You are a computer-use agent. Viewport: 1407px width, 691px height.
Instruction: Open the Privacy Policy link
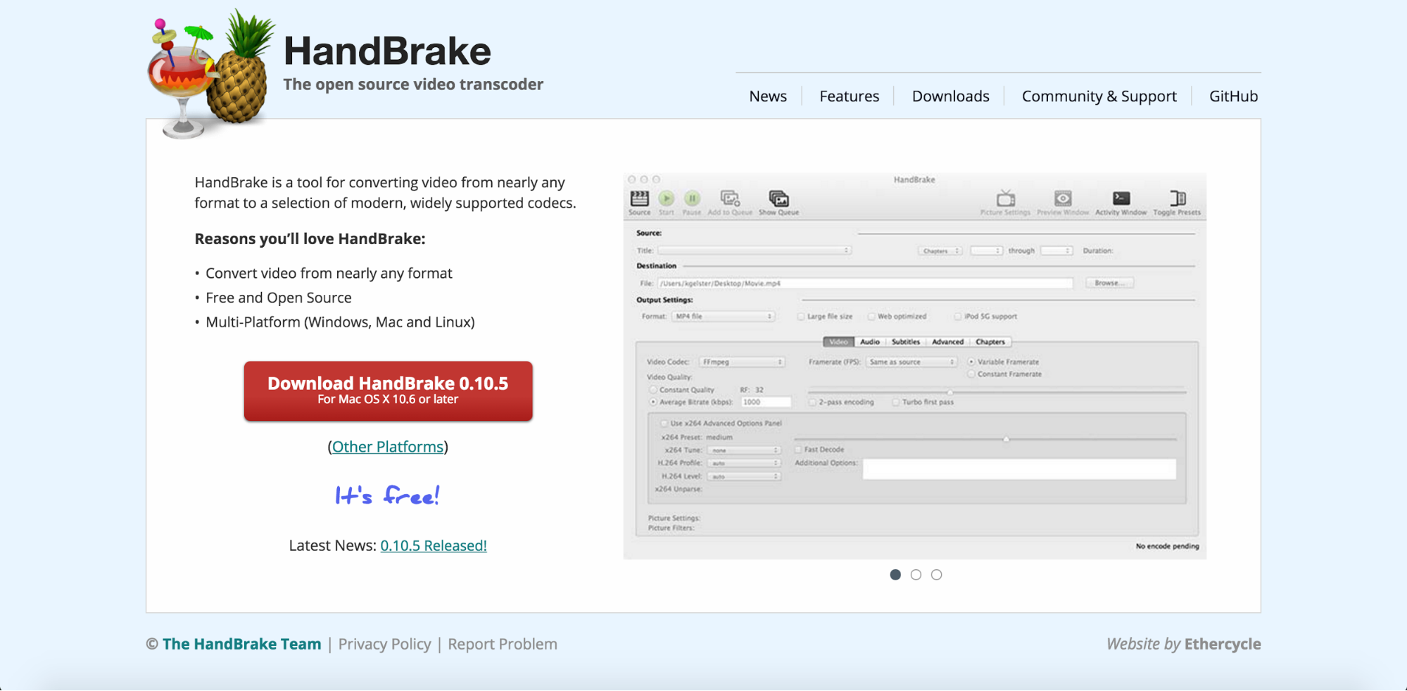[384, 644]
